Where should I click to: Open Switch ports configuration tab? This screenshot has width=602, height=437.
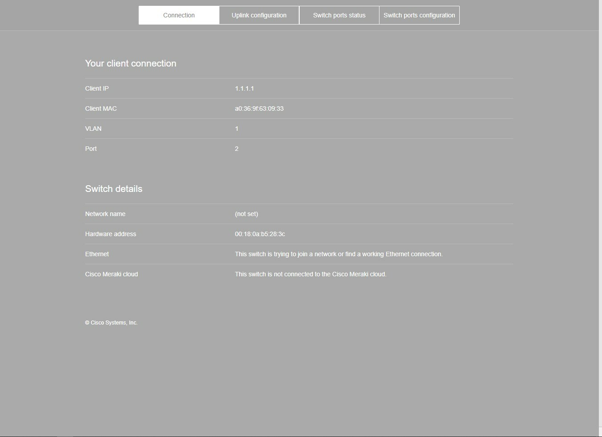tap(419, 15)
